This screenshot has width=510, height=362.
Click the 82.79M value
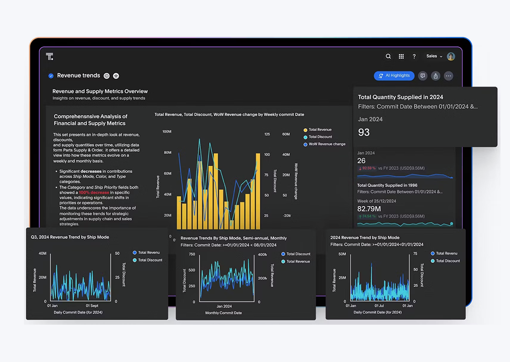point(369,209)
